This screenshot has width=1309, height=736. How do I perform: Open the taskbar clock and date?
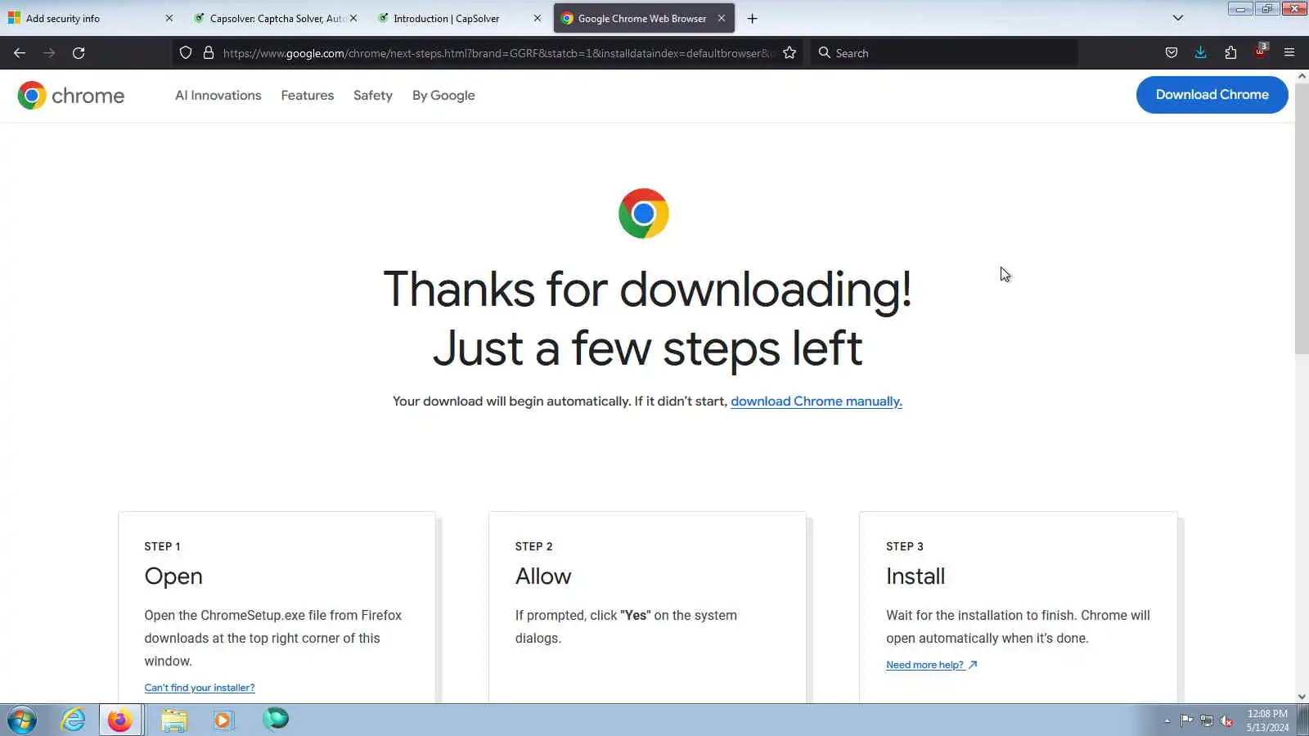(x=1267, y=720)
